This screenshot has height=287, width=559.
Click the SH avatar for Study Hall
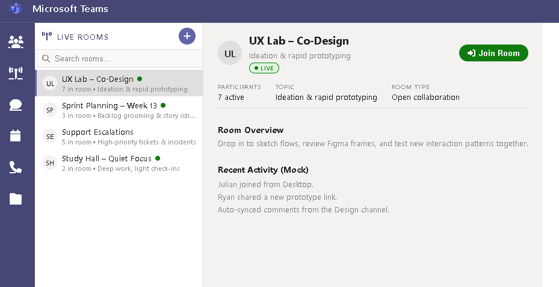(x=51, y=163)
